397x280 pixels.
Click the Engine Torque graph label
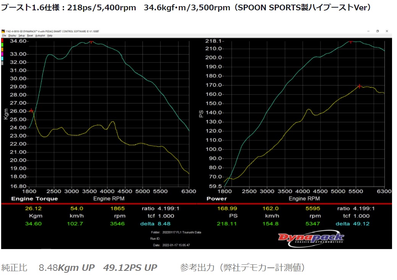34,199
